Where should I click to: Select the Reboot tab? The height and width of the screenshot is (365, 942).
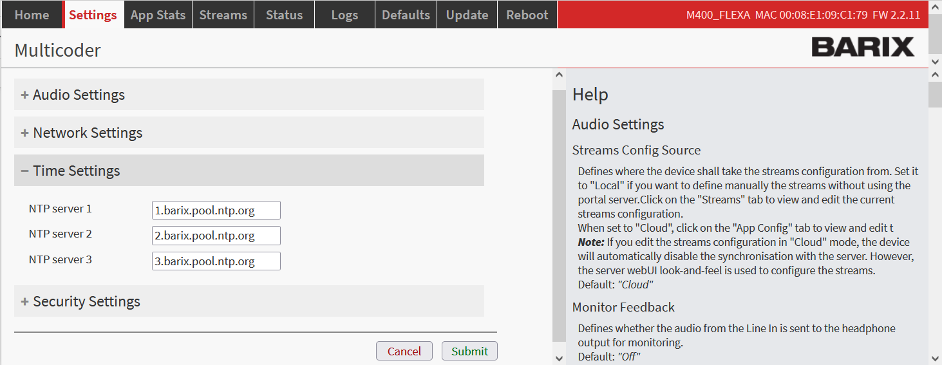527,15
